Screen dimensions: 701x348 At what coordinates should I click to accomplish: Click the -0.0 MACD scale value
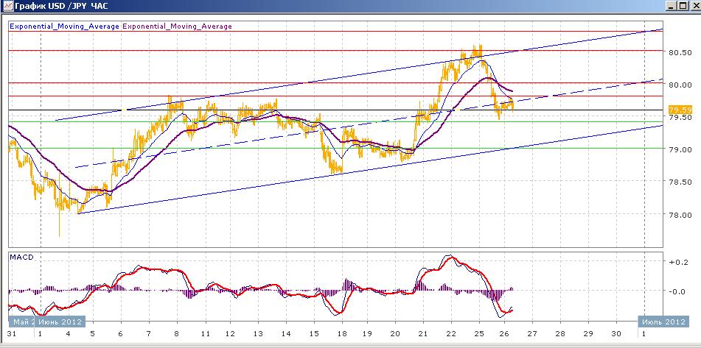pyautogui.click(x=677, y=292)
